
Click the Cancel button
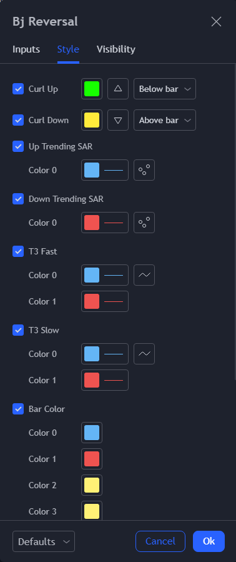[x=160, y=541]
